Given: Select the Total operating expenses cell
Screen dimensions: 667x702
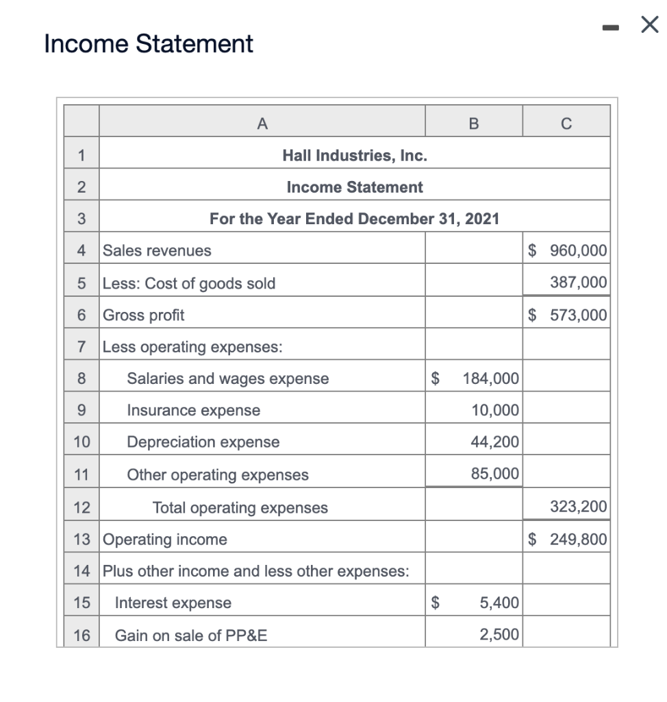Looking at the screenshot, I should pos(240,507).
